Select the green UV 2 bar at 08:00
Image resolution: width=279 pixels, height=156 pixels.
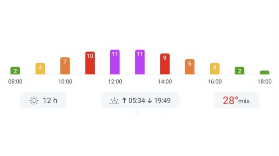[15, 71]
